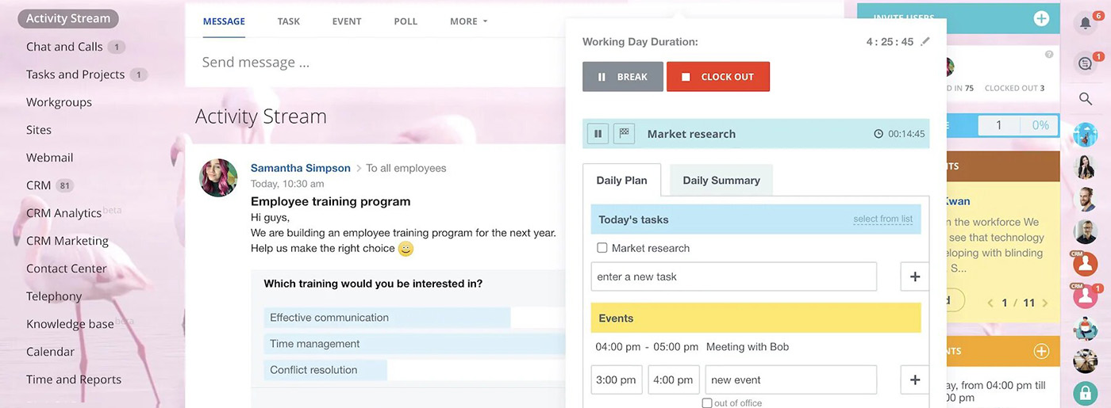Click the flag icon to finish Market research
The width and height of the screenshot is (1111, 408).
click(x=624, y=134)
